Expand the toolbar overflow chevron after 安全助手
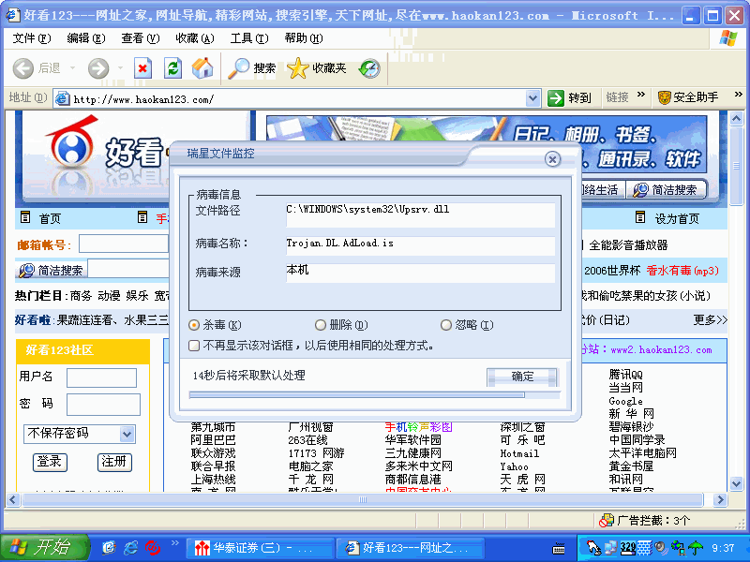The image size is (750, 562). click(x=738, y=95)
